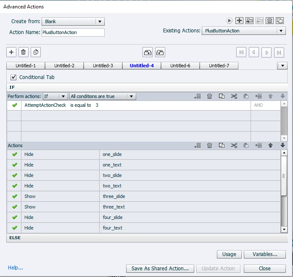Paste action in Actions section
Screen dimensions: 293x277
(x=246, y=145)
